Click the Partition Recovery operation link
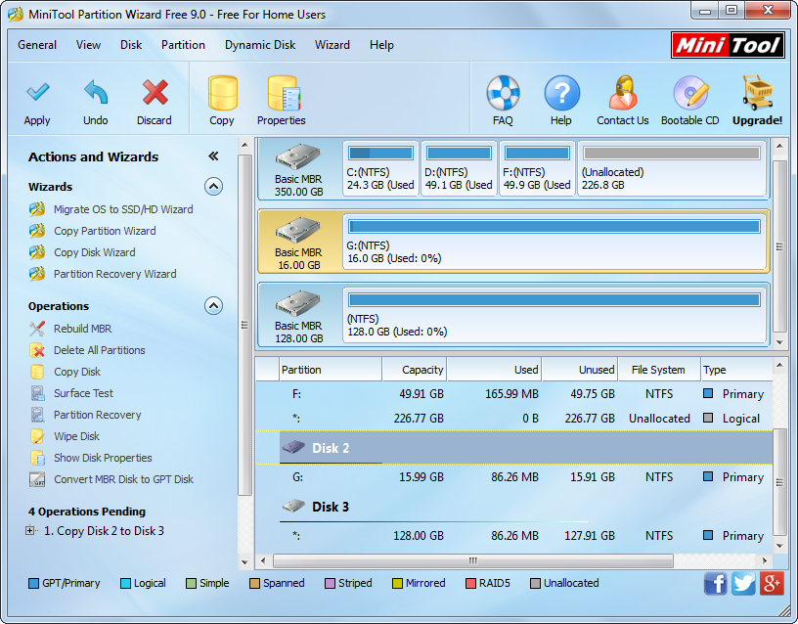Image resolution: width=798 pixels, height=624 pixels. coord(98,415)
